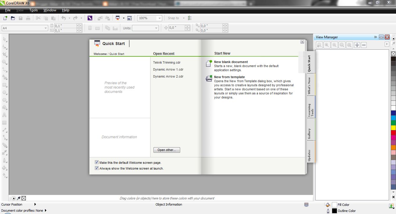Image resolution: width=396 pixels, height=214 pixels.
Task: Select the Ellipse tool in toolbox
Action: [5, 93]
